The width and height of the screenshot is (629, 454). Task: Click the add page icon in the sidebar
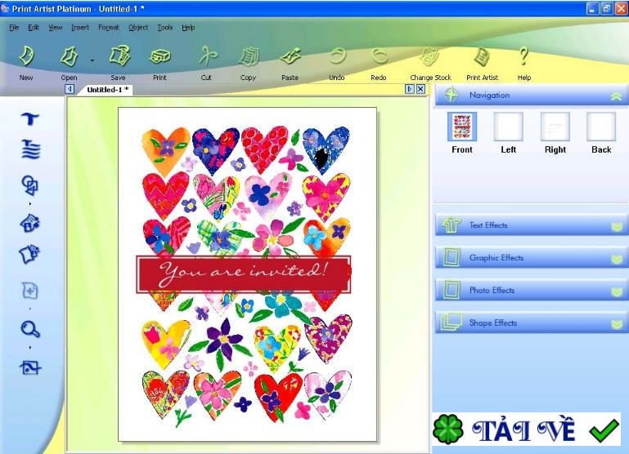[29, 291]
